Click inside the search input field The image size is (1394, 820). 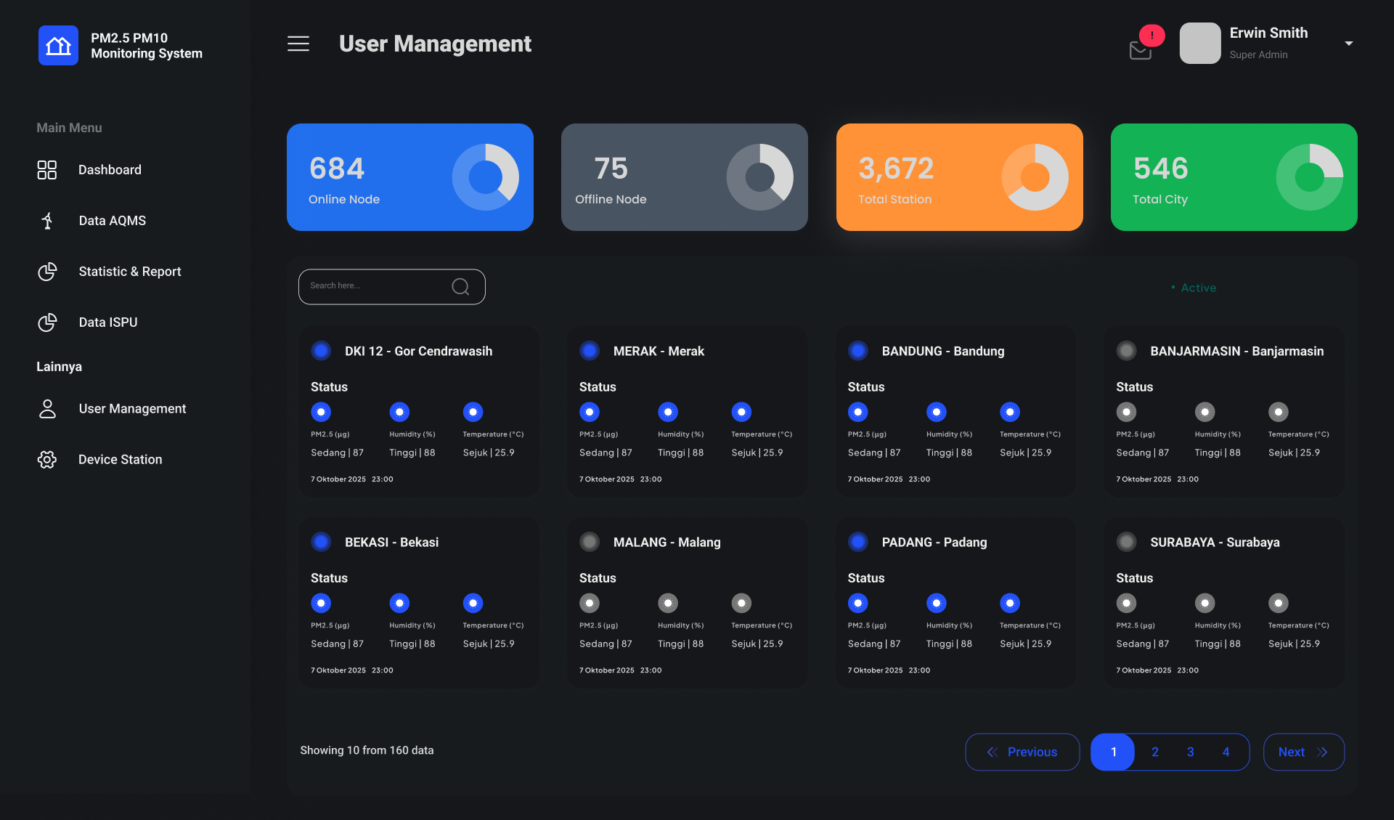378,286
